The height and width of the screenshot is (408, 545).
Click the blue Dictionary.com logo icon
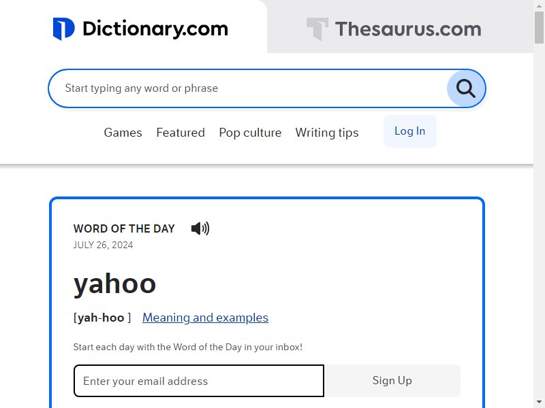(x=63, y=29)
